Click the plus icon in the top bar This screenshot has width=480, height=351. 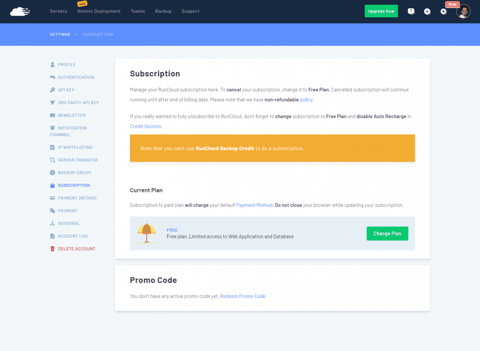tap(427, 11)
